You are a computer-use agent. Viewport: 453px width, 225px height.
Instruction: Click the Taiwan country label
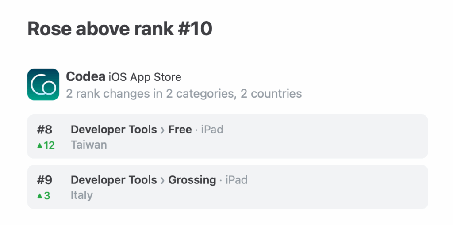88,145
